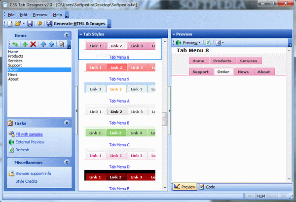The width and height of the screenshot is (296, 202).
Task: Click the Move item down arrow icon
Action: [x=51, y=44]
